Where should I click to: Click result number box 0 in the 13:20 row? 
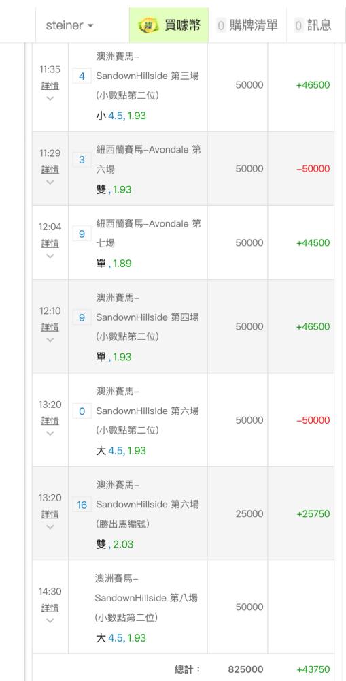coord(82,411)
